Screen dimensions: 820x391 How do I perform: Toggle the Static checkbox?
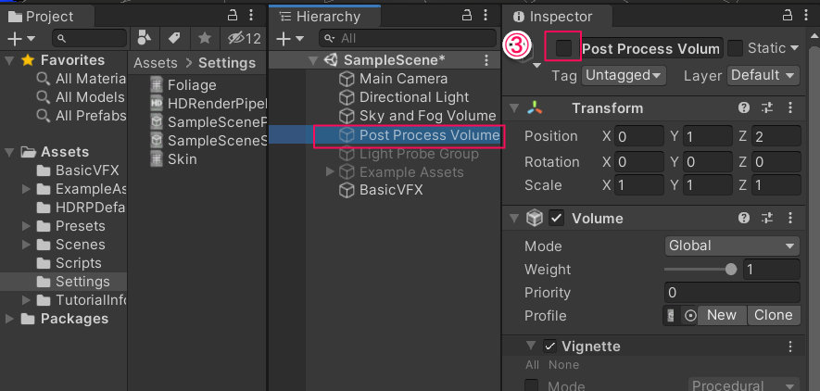[x=736, y=48]
